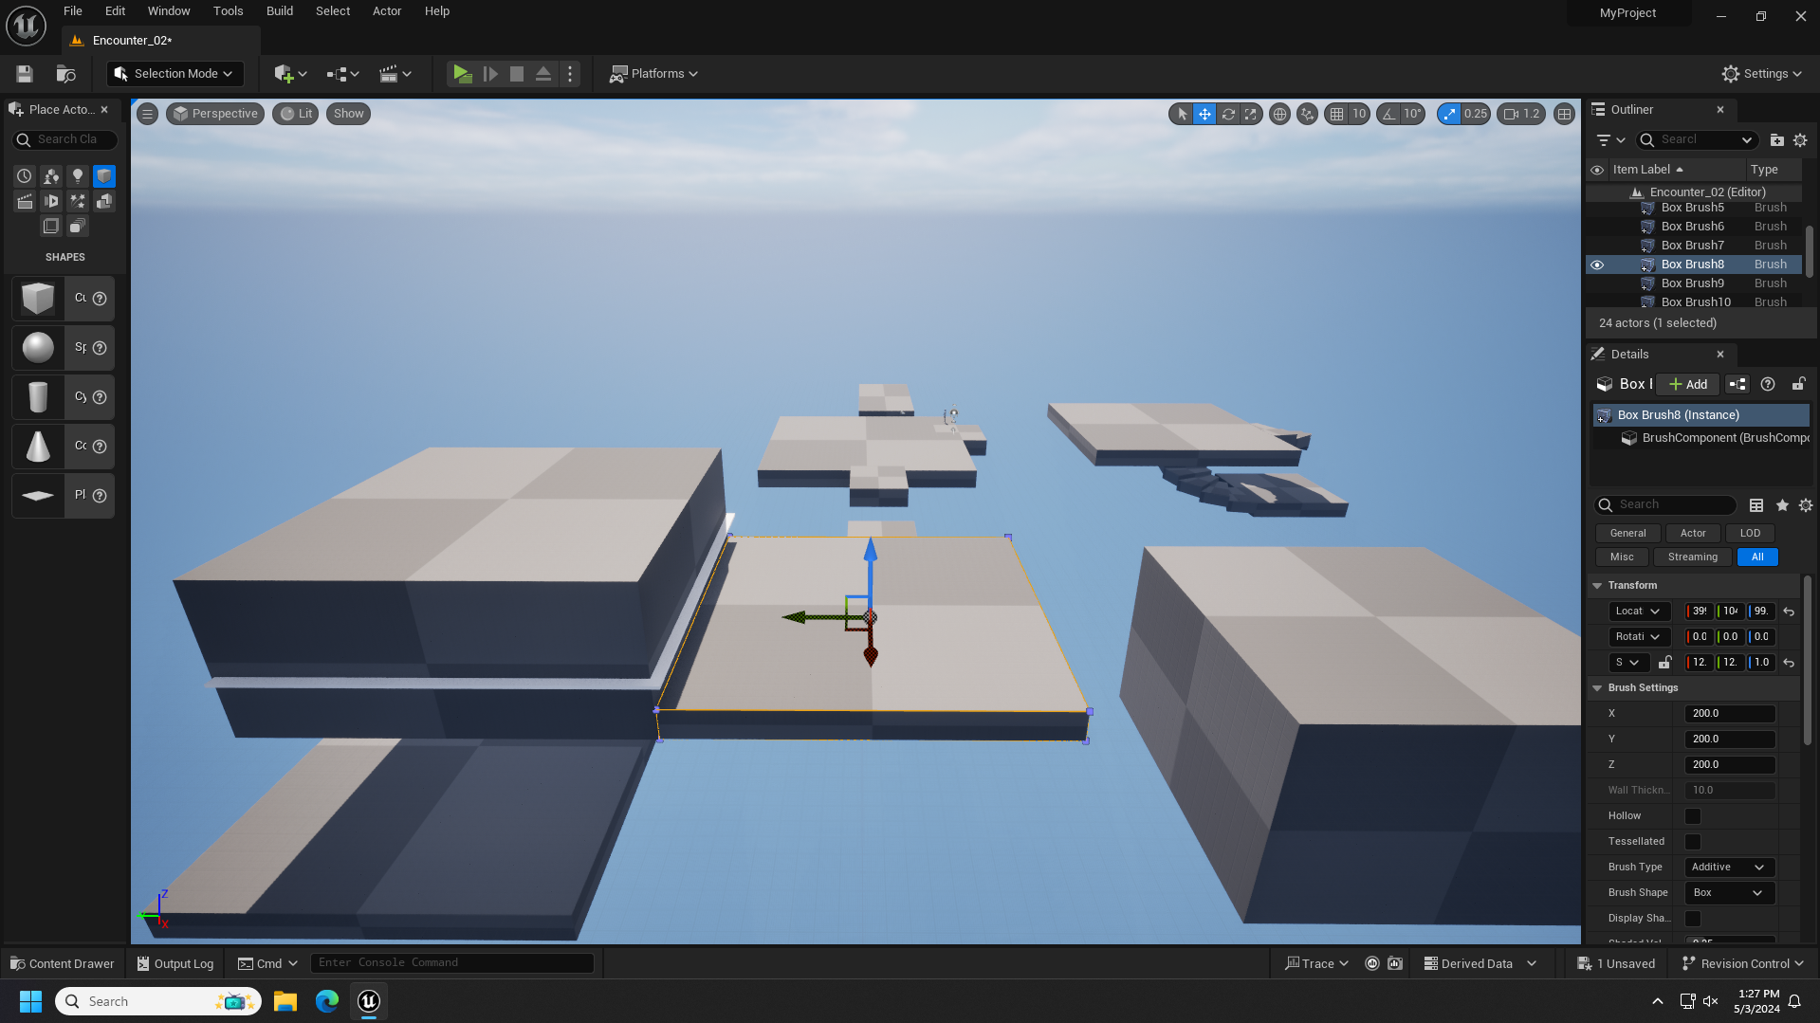Click the eject from player button
1820x1023 pixels.
[543, 74]
